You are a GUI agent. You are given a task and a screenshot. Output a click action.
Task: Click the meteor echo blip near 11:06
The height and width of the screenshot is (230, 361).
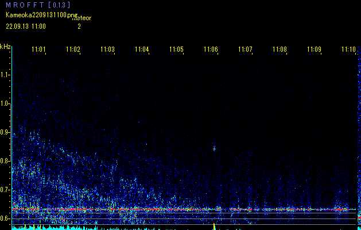click(214, 148)
